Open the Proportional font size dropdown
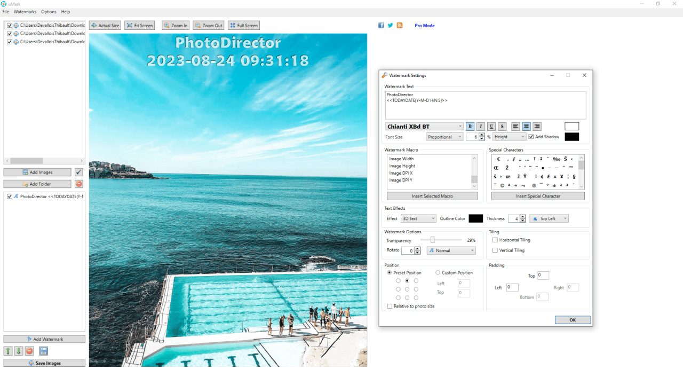 click(445, 137)
